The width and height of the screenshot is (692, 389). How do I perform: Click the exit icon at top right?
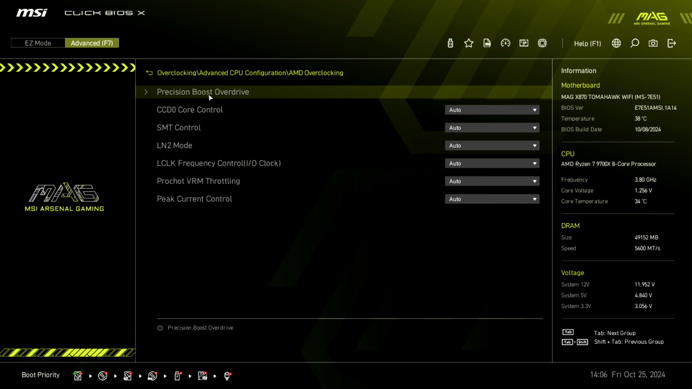click(671, 43)
